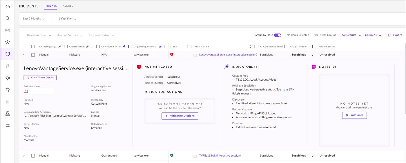Select the Incidents shield icon in sidebar
The image size is (406, 163).
tap(8, 54)
